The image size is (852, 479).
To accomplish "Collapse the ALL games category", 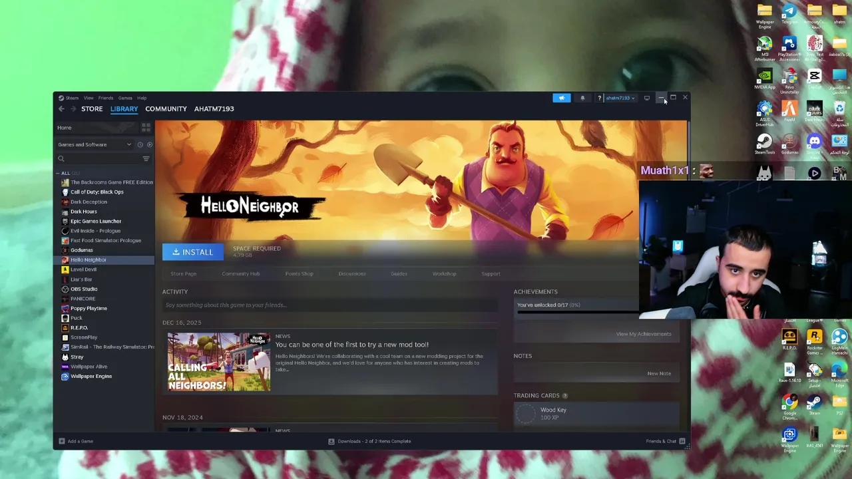I will 57,173.
